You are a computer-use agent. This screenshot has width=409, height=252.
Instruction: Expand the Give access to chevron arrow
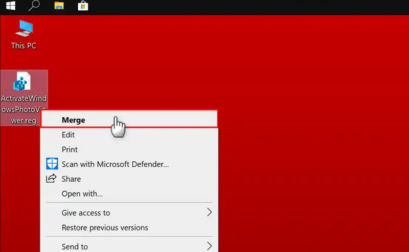tap(210, 212)
